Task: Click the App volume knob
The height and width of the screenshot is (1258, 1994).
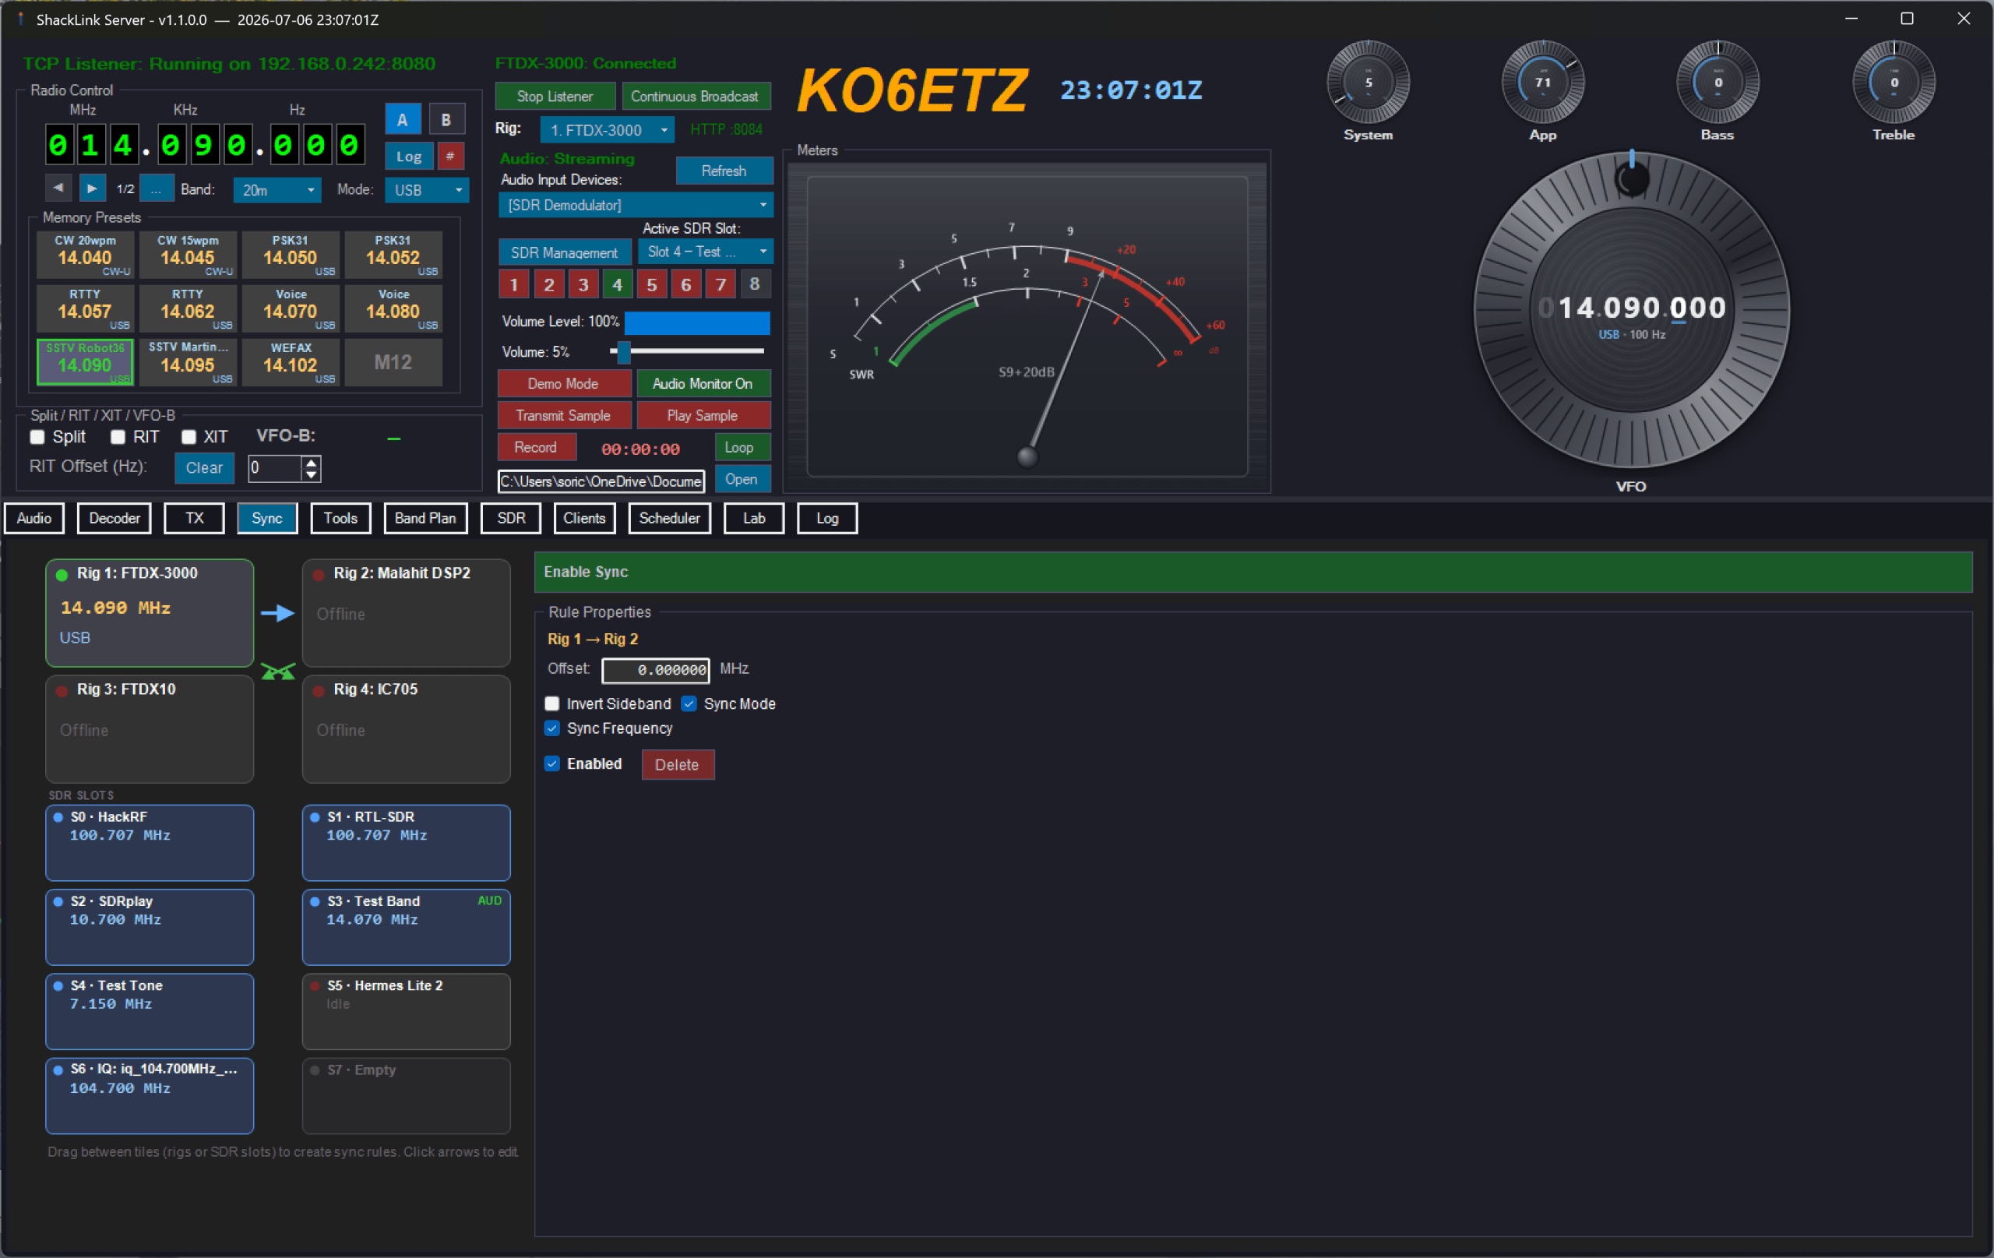Action: click(1543, 82)
